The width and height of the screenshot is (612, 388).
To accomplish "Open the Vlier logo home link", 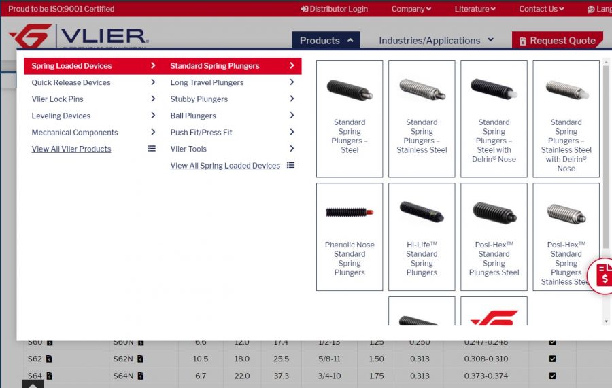I will (78, 36).
